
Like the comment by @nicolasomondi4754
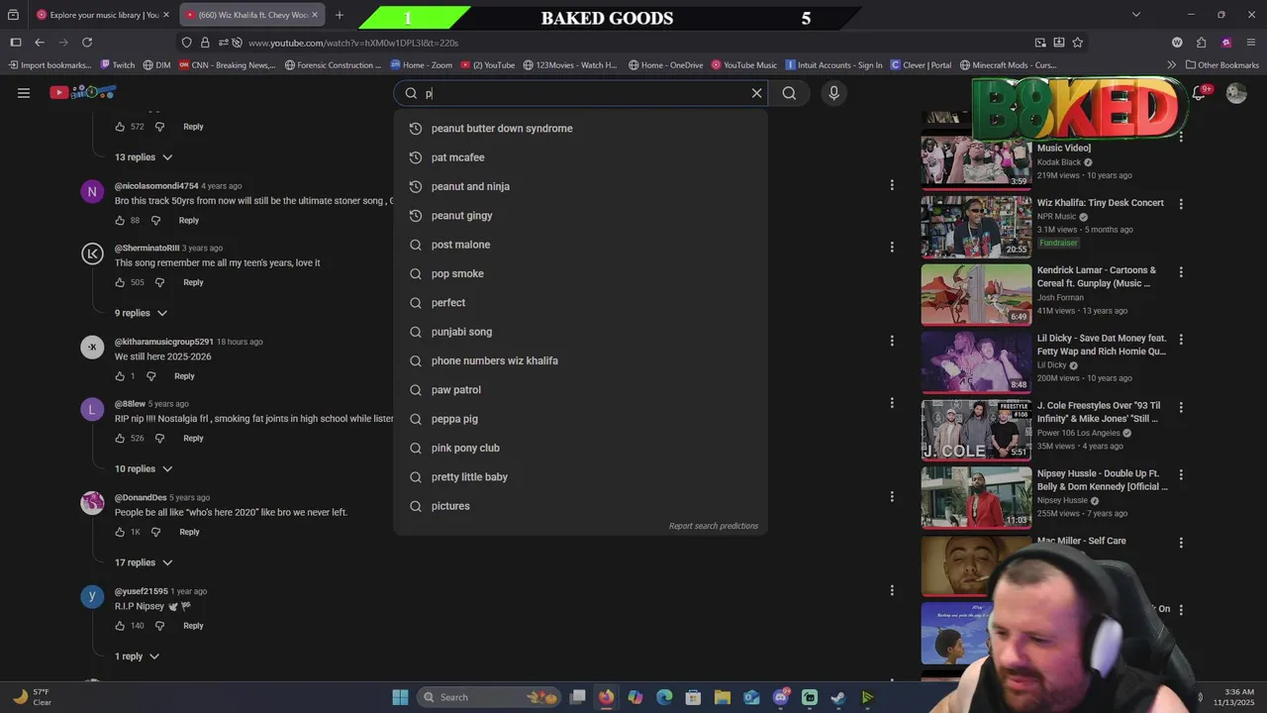point(120,220)
